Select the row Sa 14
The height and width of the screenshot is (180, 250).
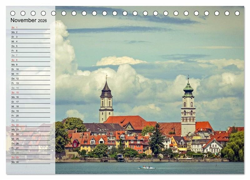(30, 88)
